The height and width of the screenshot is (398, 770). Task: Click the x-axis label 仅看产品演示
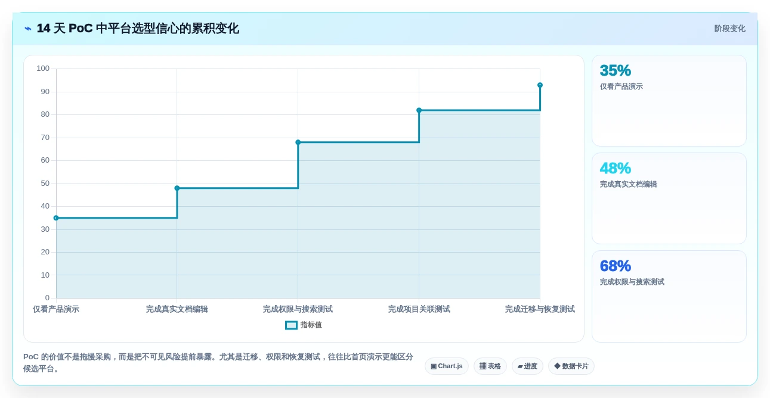pos(56,309)
